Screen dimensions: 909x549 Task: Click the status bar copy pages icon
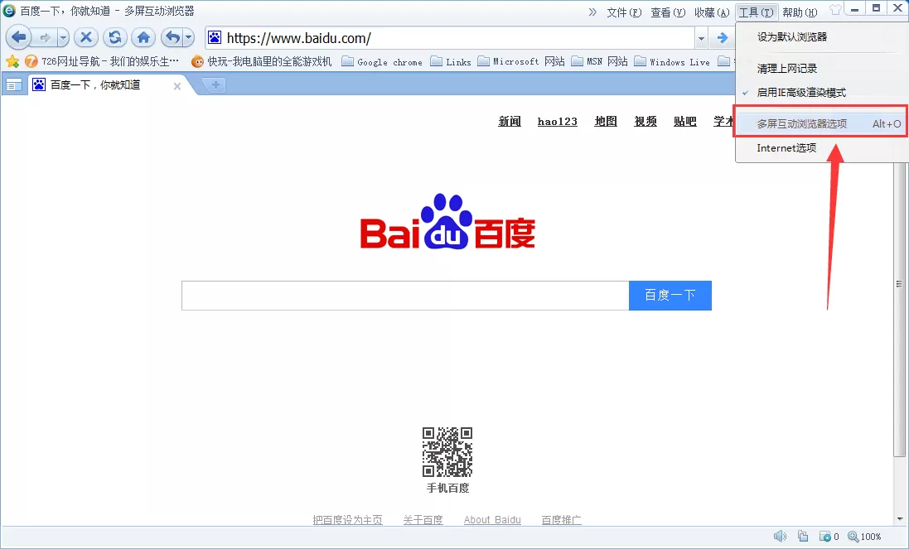[803, 537]
